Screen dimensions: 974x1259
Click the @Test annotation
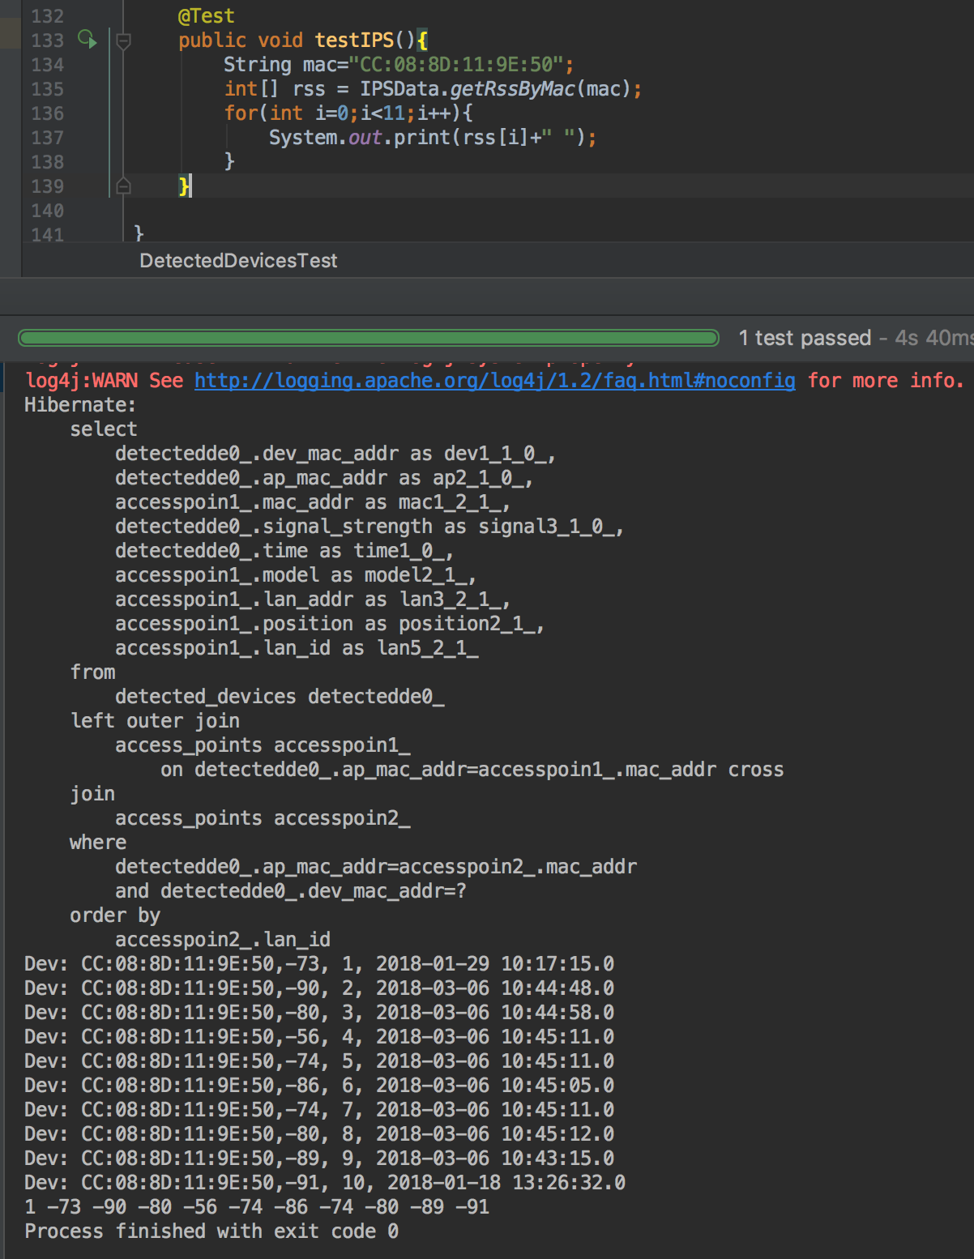207,16
